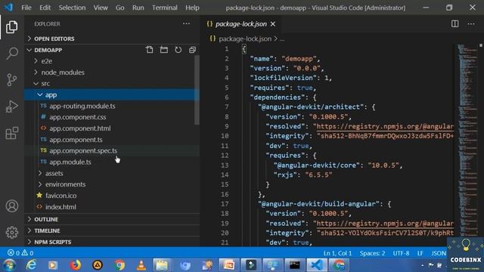The height and width of the screenshot is (272, 484).
Task: Expand the node_modules folder
Action: click(x=112, y=73)
